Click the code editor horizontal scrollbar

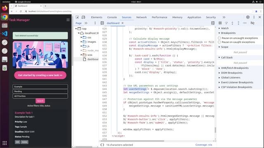pos(132,141)
